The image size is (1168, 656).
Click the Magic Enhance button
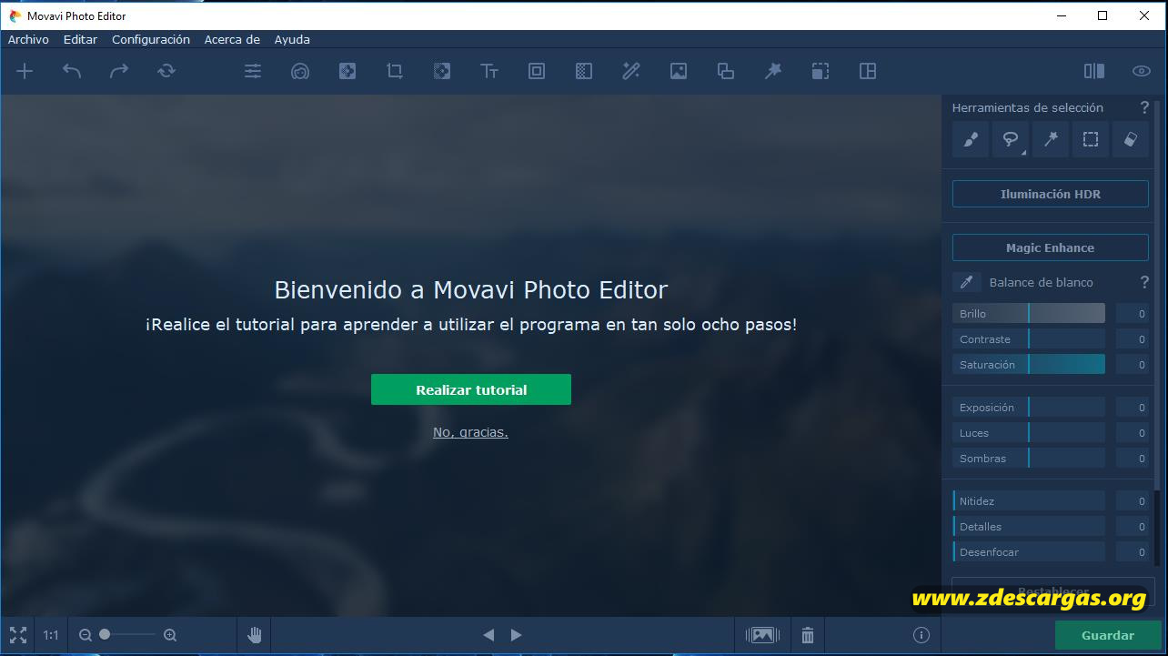(x=1051, y=247)
